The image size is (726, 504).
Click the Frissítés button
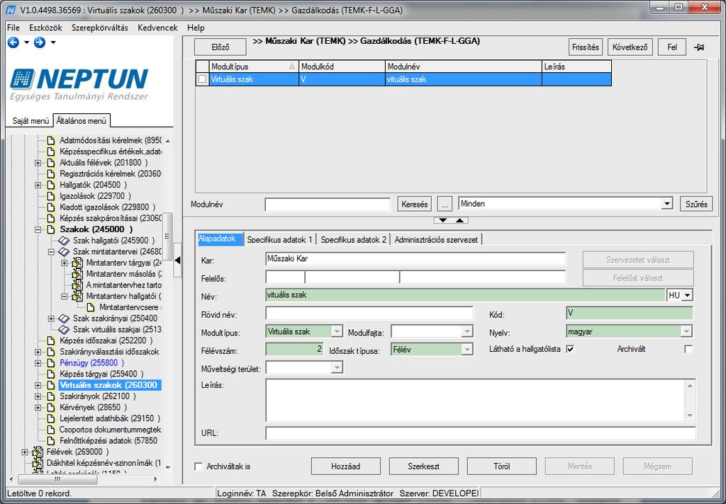pos(585,47)
